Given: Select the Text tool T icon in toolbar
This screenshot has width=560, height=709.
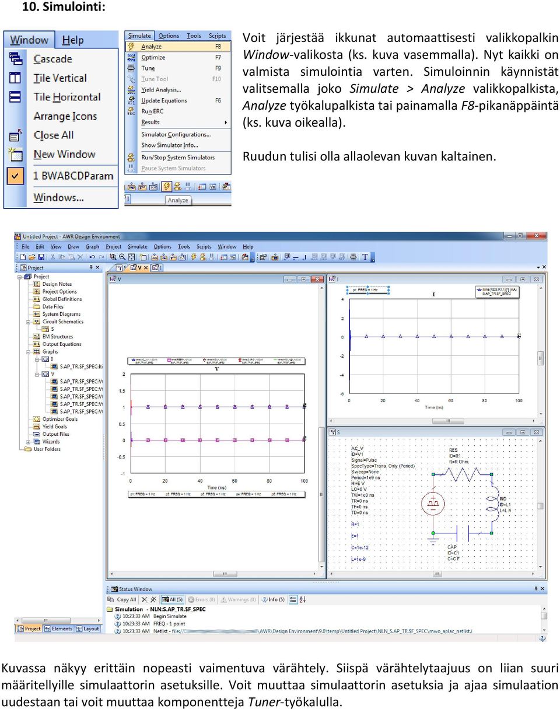Looking at the screenshot, I should (365, 257).
